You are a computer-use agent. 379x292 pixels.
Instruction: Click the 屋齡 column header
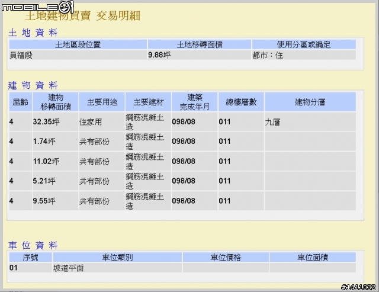(x=21, y=102)
